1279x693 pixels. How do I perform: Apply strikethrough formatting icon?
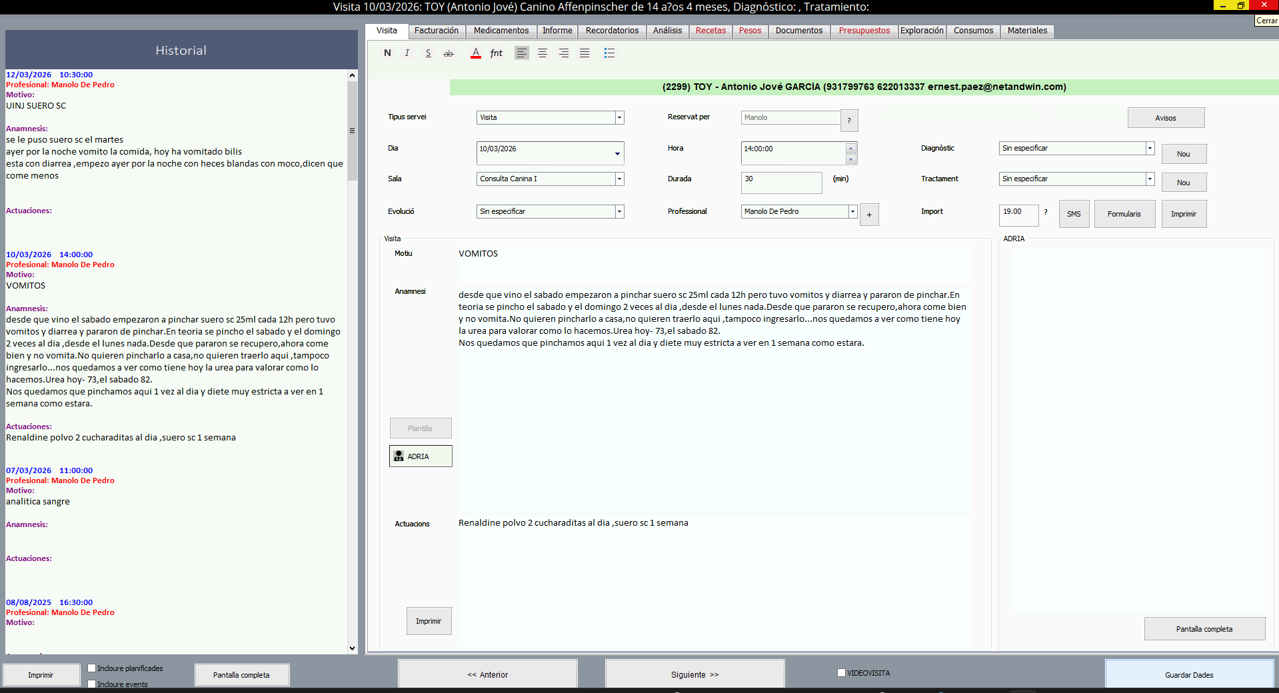coord(449,53)
